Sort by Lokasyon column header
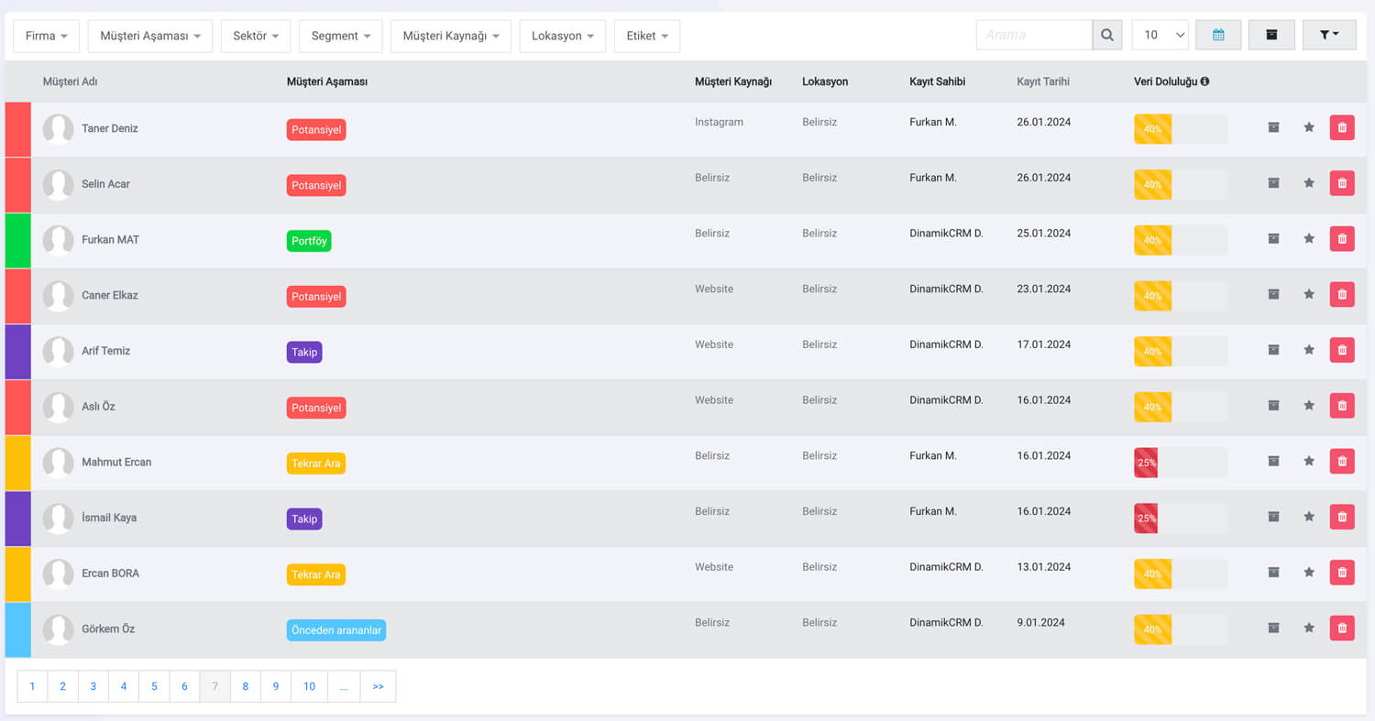 pos(825,82)
